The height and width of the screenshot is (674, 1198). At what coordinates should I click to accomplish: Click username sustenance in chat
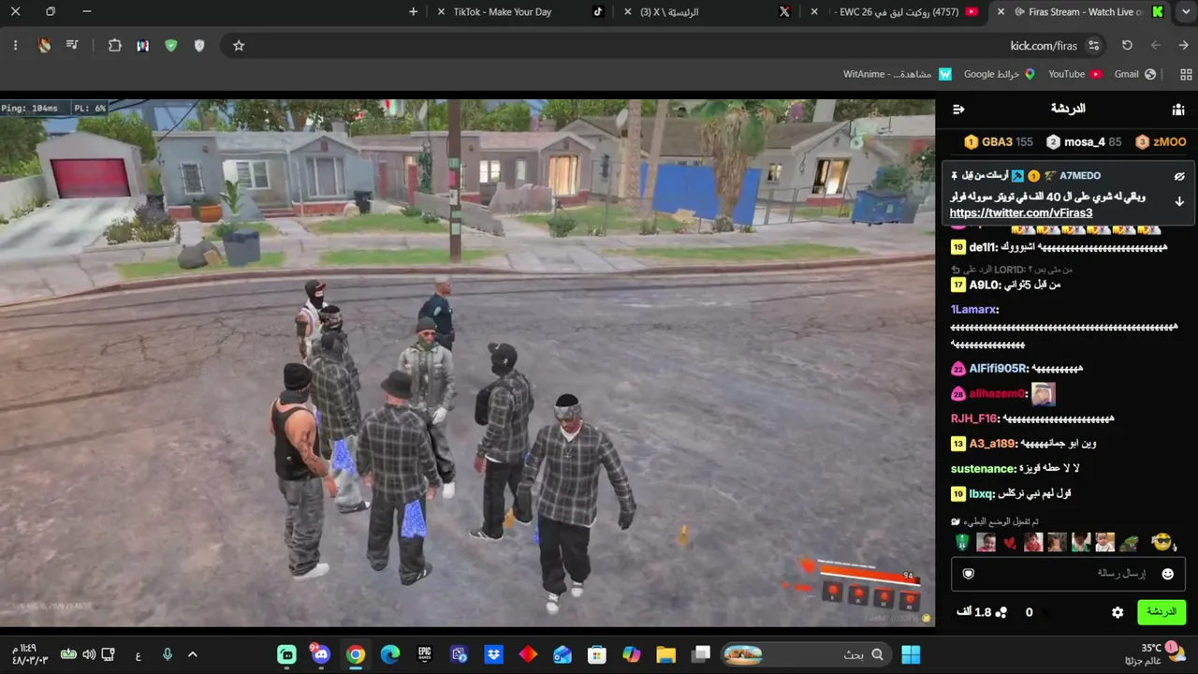tap(984, 469)
